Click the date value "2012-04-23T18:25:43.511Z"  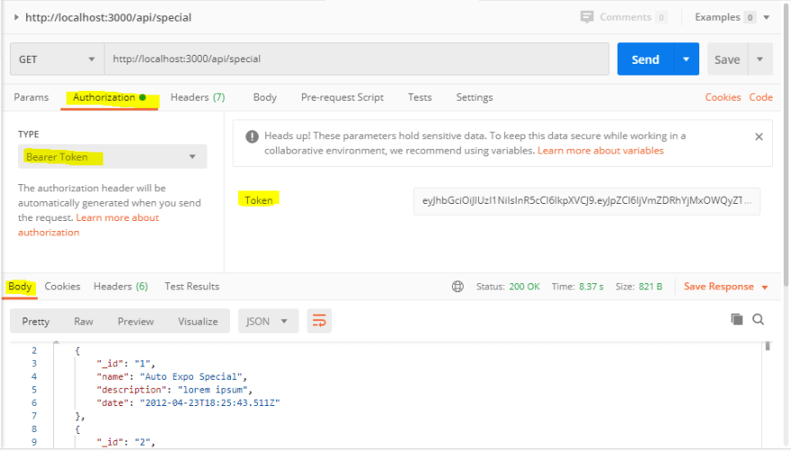pyautogui.click(x=209, y=403)
